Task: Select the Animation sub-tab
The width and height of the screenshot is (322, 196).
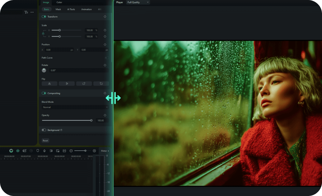Action: pos(86,9)
